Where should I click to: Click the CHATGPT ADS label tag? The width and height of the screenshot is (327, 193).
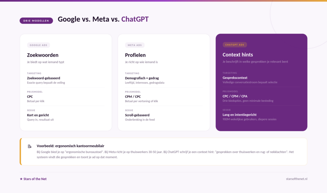[x=235, y=45]
